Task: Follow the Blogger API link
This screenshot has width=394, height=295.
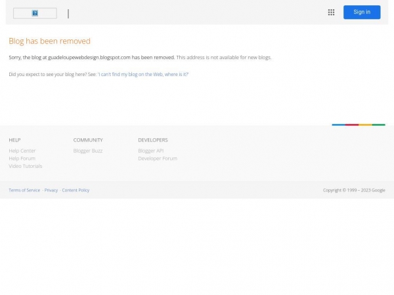Action: pos(150,151)
